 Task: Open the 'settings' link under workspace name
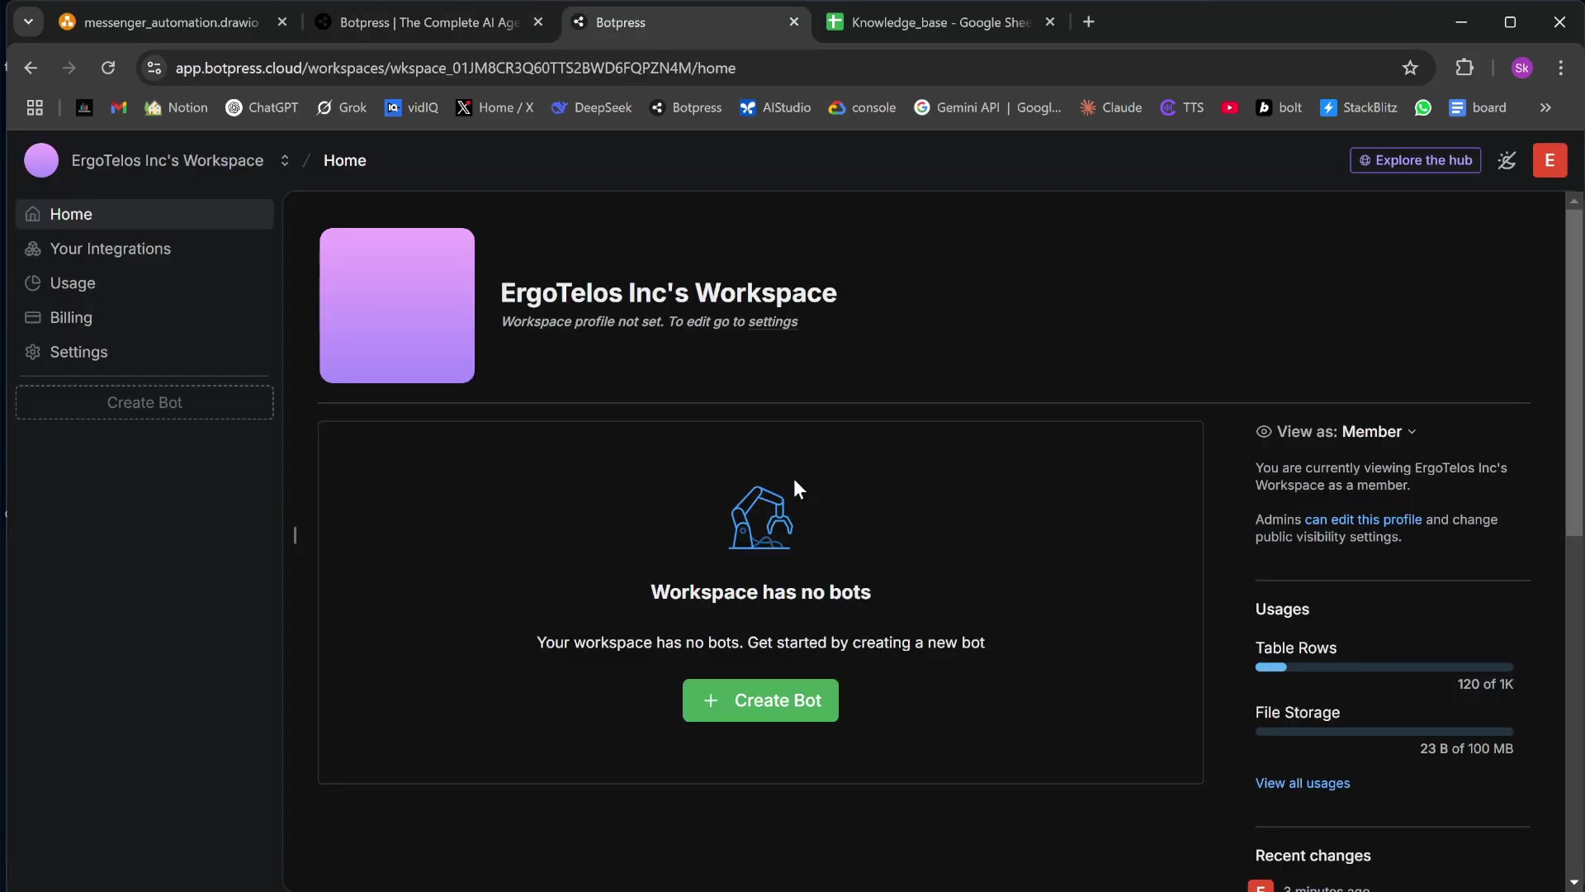(773, 322)
